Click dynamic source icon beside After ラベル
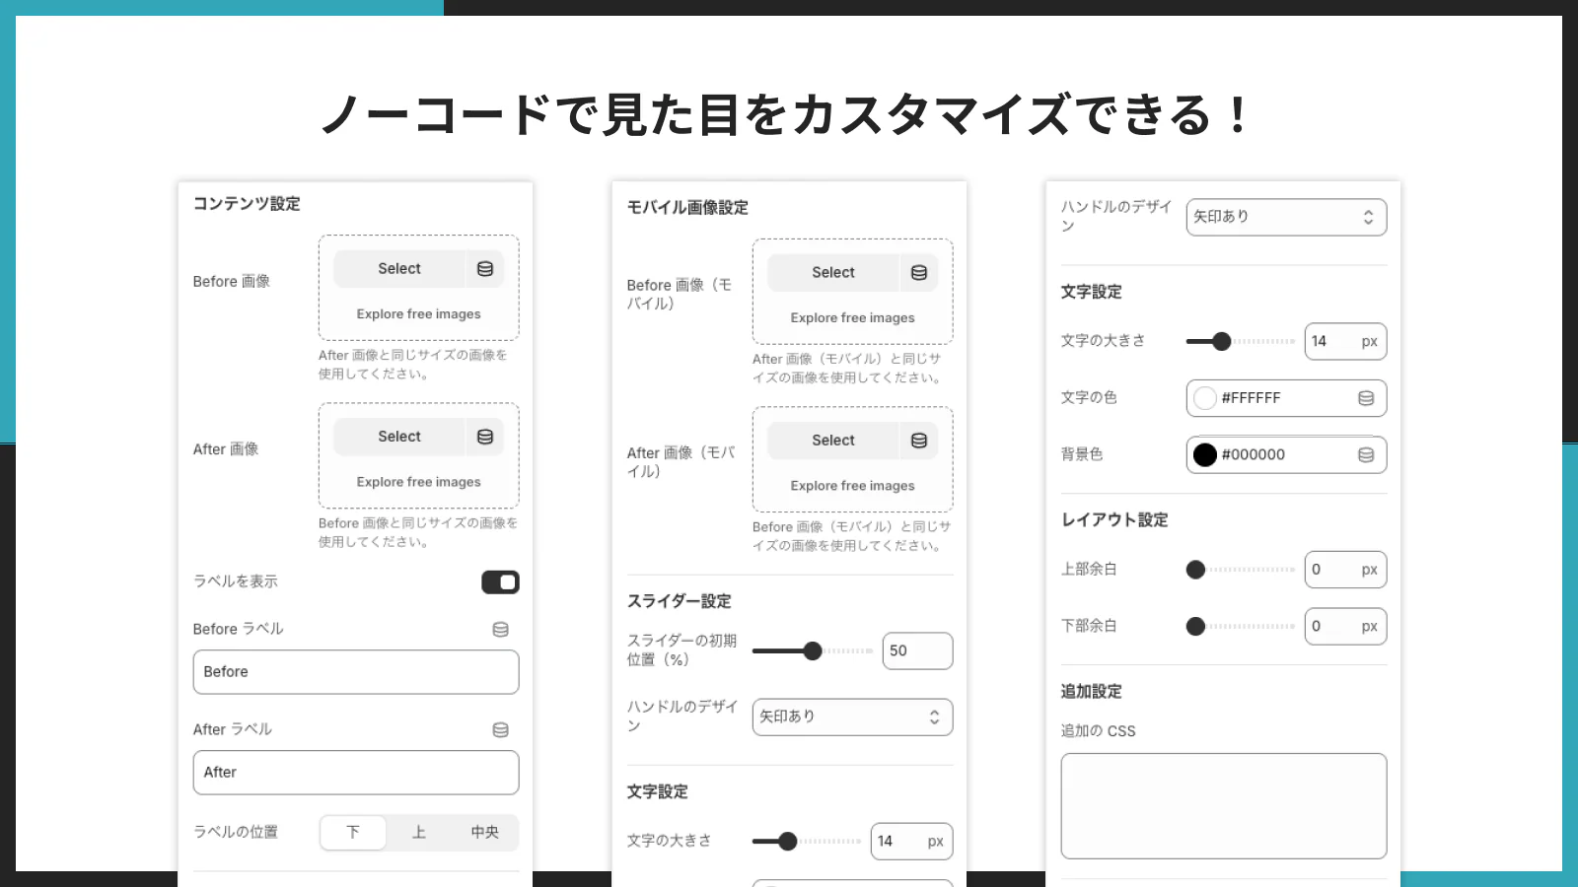The width and height of the screenshot is (1578, 887). [x=500, y=729]
